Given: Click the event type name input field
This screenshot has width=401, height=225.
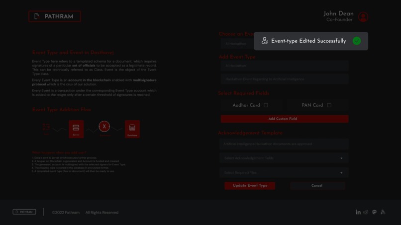Looking at the screenshot, I should (285, 66).
